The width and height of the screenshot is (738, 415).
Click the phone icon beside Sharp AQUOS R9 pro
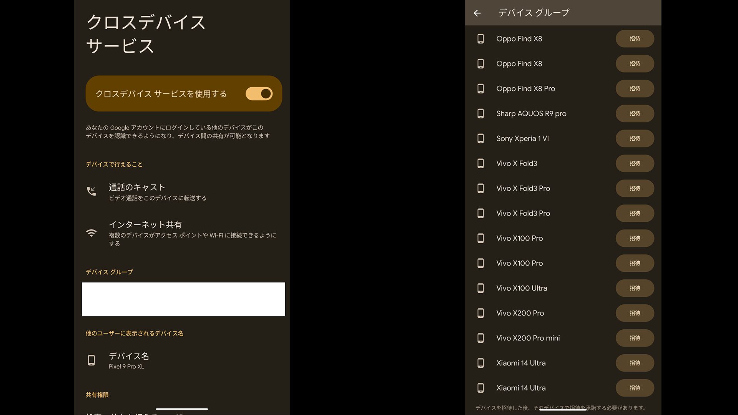coord(480,114)
